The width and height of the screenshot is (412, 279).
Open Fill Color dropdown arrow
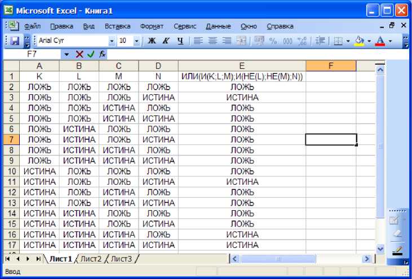pyautogui.click(x=369, y=41)
